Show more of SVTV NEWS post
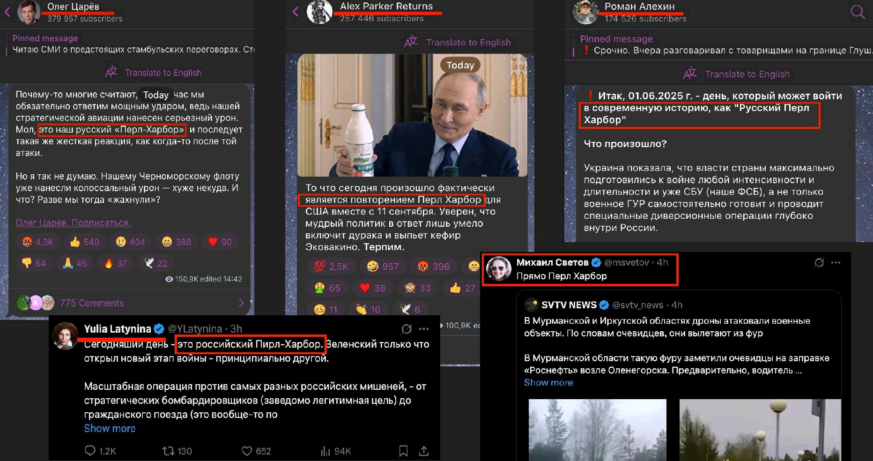Screen dimensions: 873x461 (x=548, y=382)
